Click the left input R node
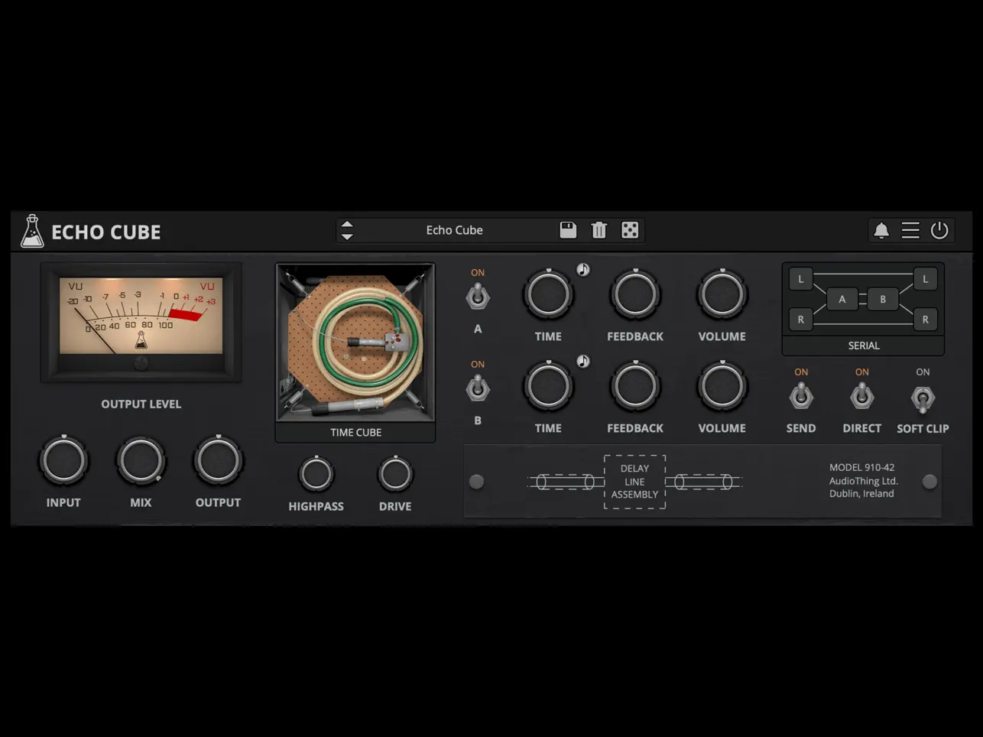 (x=801, y=320)
